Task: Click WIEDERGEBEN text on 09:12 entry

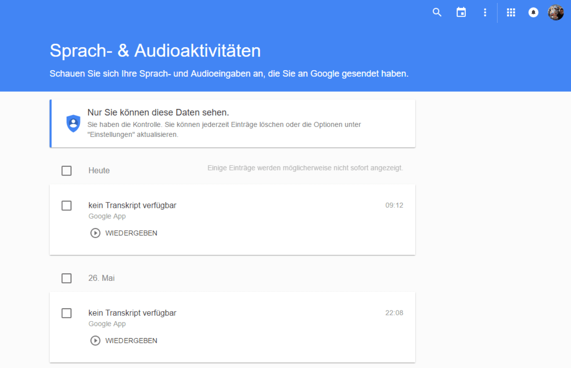Action: click(131, 233)
